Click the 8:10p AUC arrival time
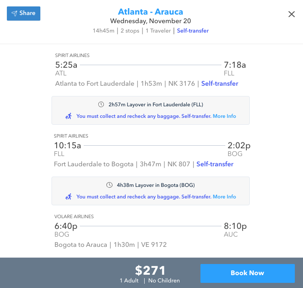 coord(235,226)
